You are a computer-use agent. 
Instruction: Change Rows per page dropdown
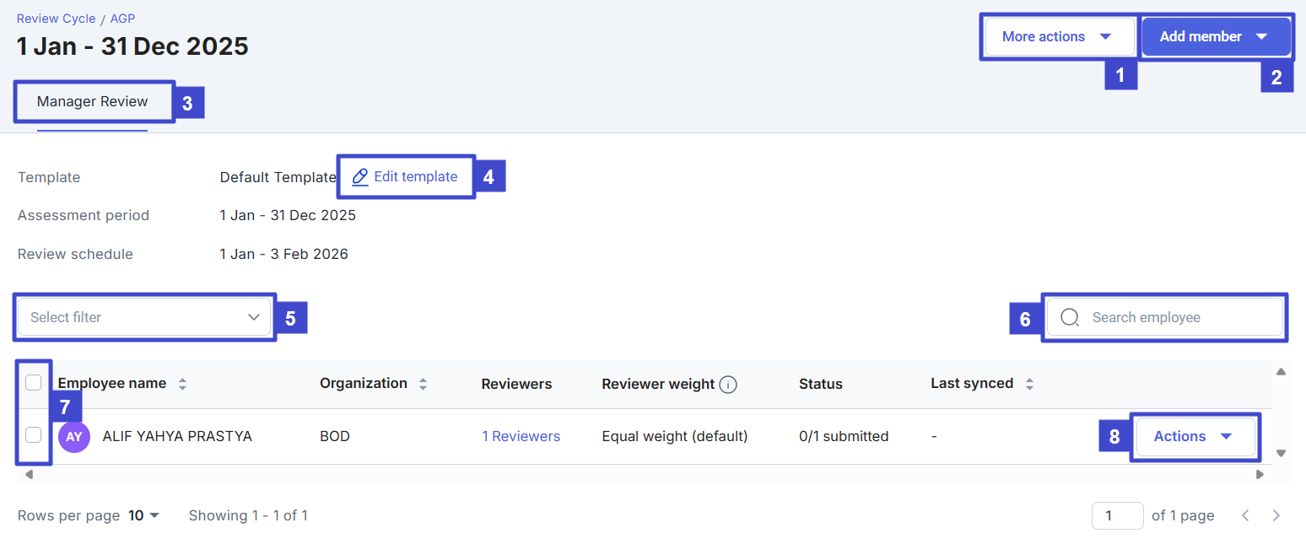[143, 515]
